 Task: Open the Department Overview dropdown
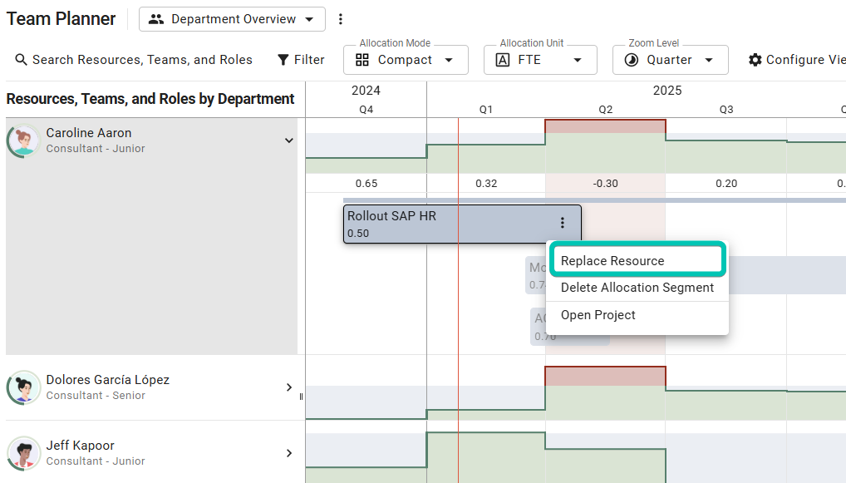click(x=232, y=19)
